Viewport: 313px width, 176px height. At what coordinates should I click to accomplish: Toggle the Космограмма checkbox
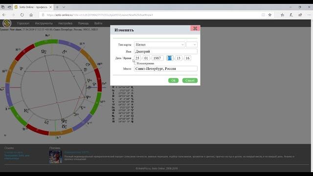[135, 63]
